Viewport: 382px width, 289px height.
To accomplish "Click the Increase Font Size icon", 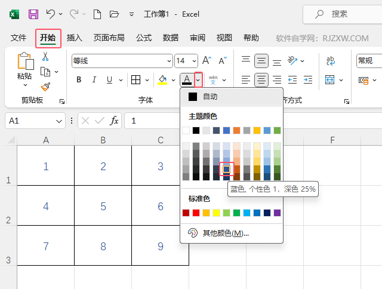I will click(207, 60).
